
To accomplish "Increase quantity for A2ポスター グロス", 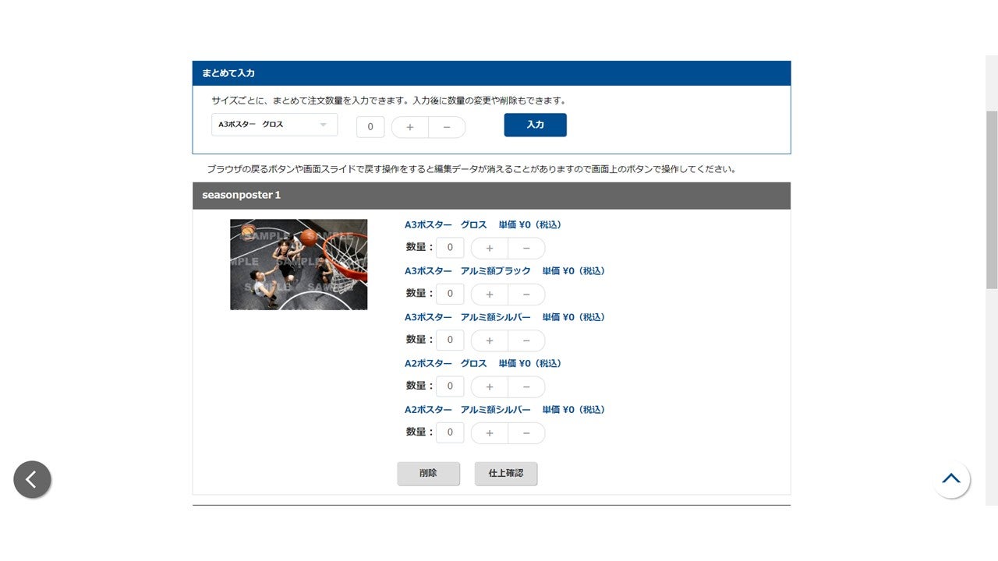I will [490, 386].
